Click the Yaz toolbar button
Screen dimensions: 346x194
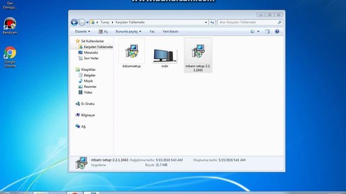coord(152,31)
